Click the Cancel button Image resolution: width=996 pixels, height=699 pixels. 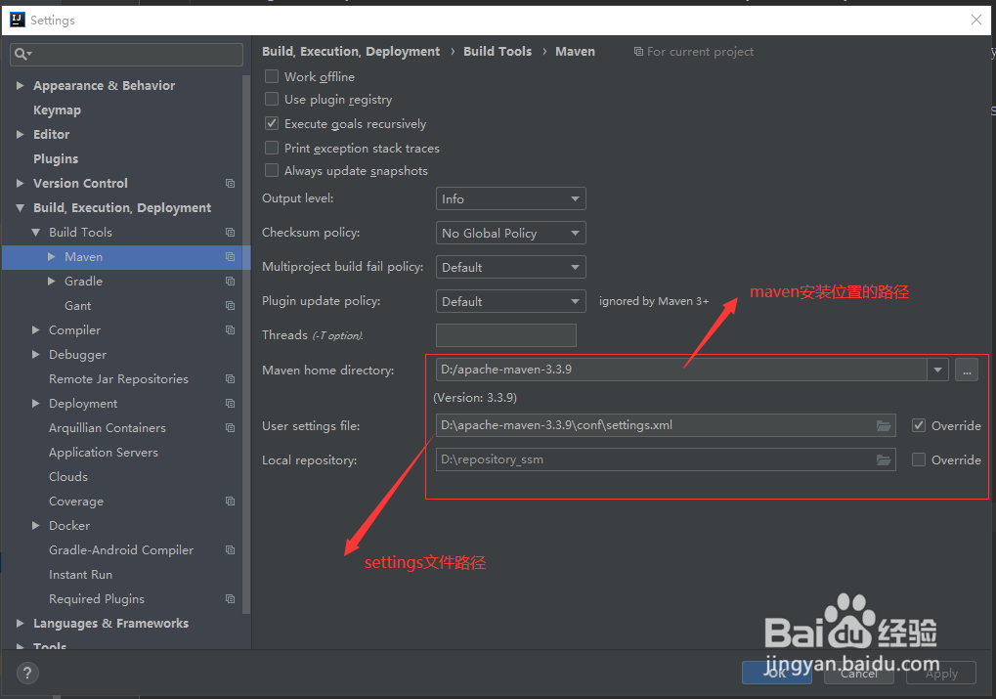pyautogui.click(x=859, y=673)
